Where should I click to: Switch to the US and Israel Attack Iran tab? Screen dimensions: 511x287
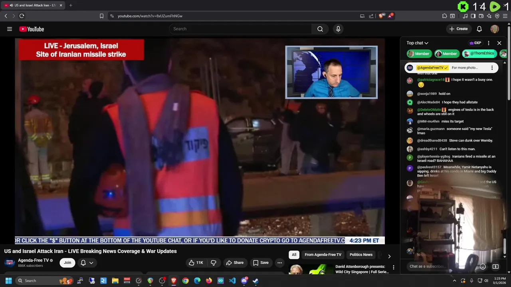click(33, 5)
